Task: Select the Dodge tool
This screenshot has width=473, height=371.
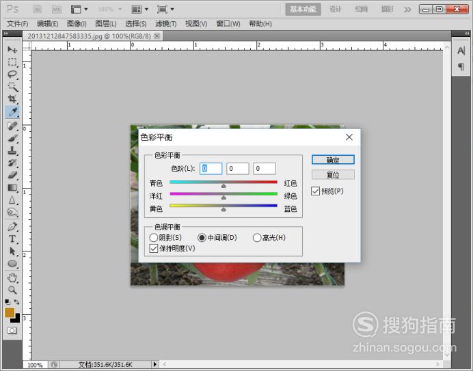Action: coord(12,212)
